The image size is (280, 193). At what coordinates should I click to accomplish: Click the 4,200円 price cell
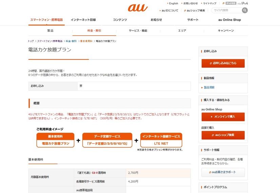[x=158, y=181]
